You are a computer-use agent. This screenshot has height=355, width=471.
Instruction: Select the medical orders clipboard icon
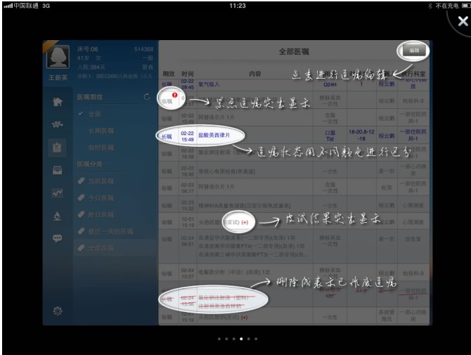[57, 147]
